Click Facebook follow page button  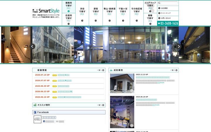point(48,121)
